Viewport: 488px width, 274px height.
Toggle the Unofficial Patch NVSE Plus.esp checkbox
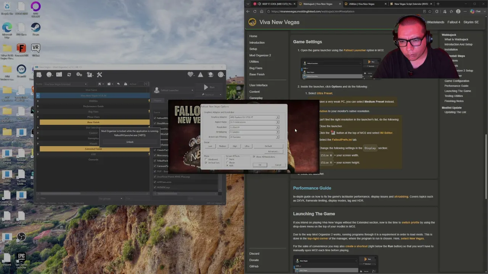click(155, 177)
